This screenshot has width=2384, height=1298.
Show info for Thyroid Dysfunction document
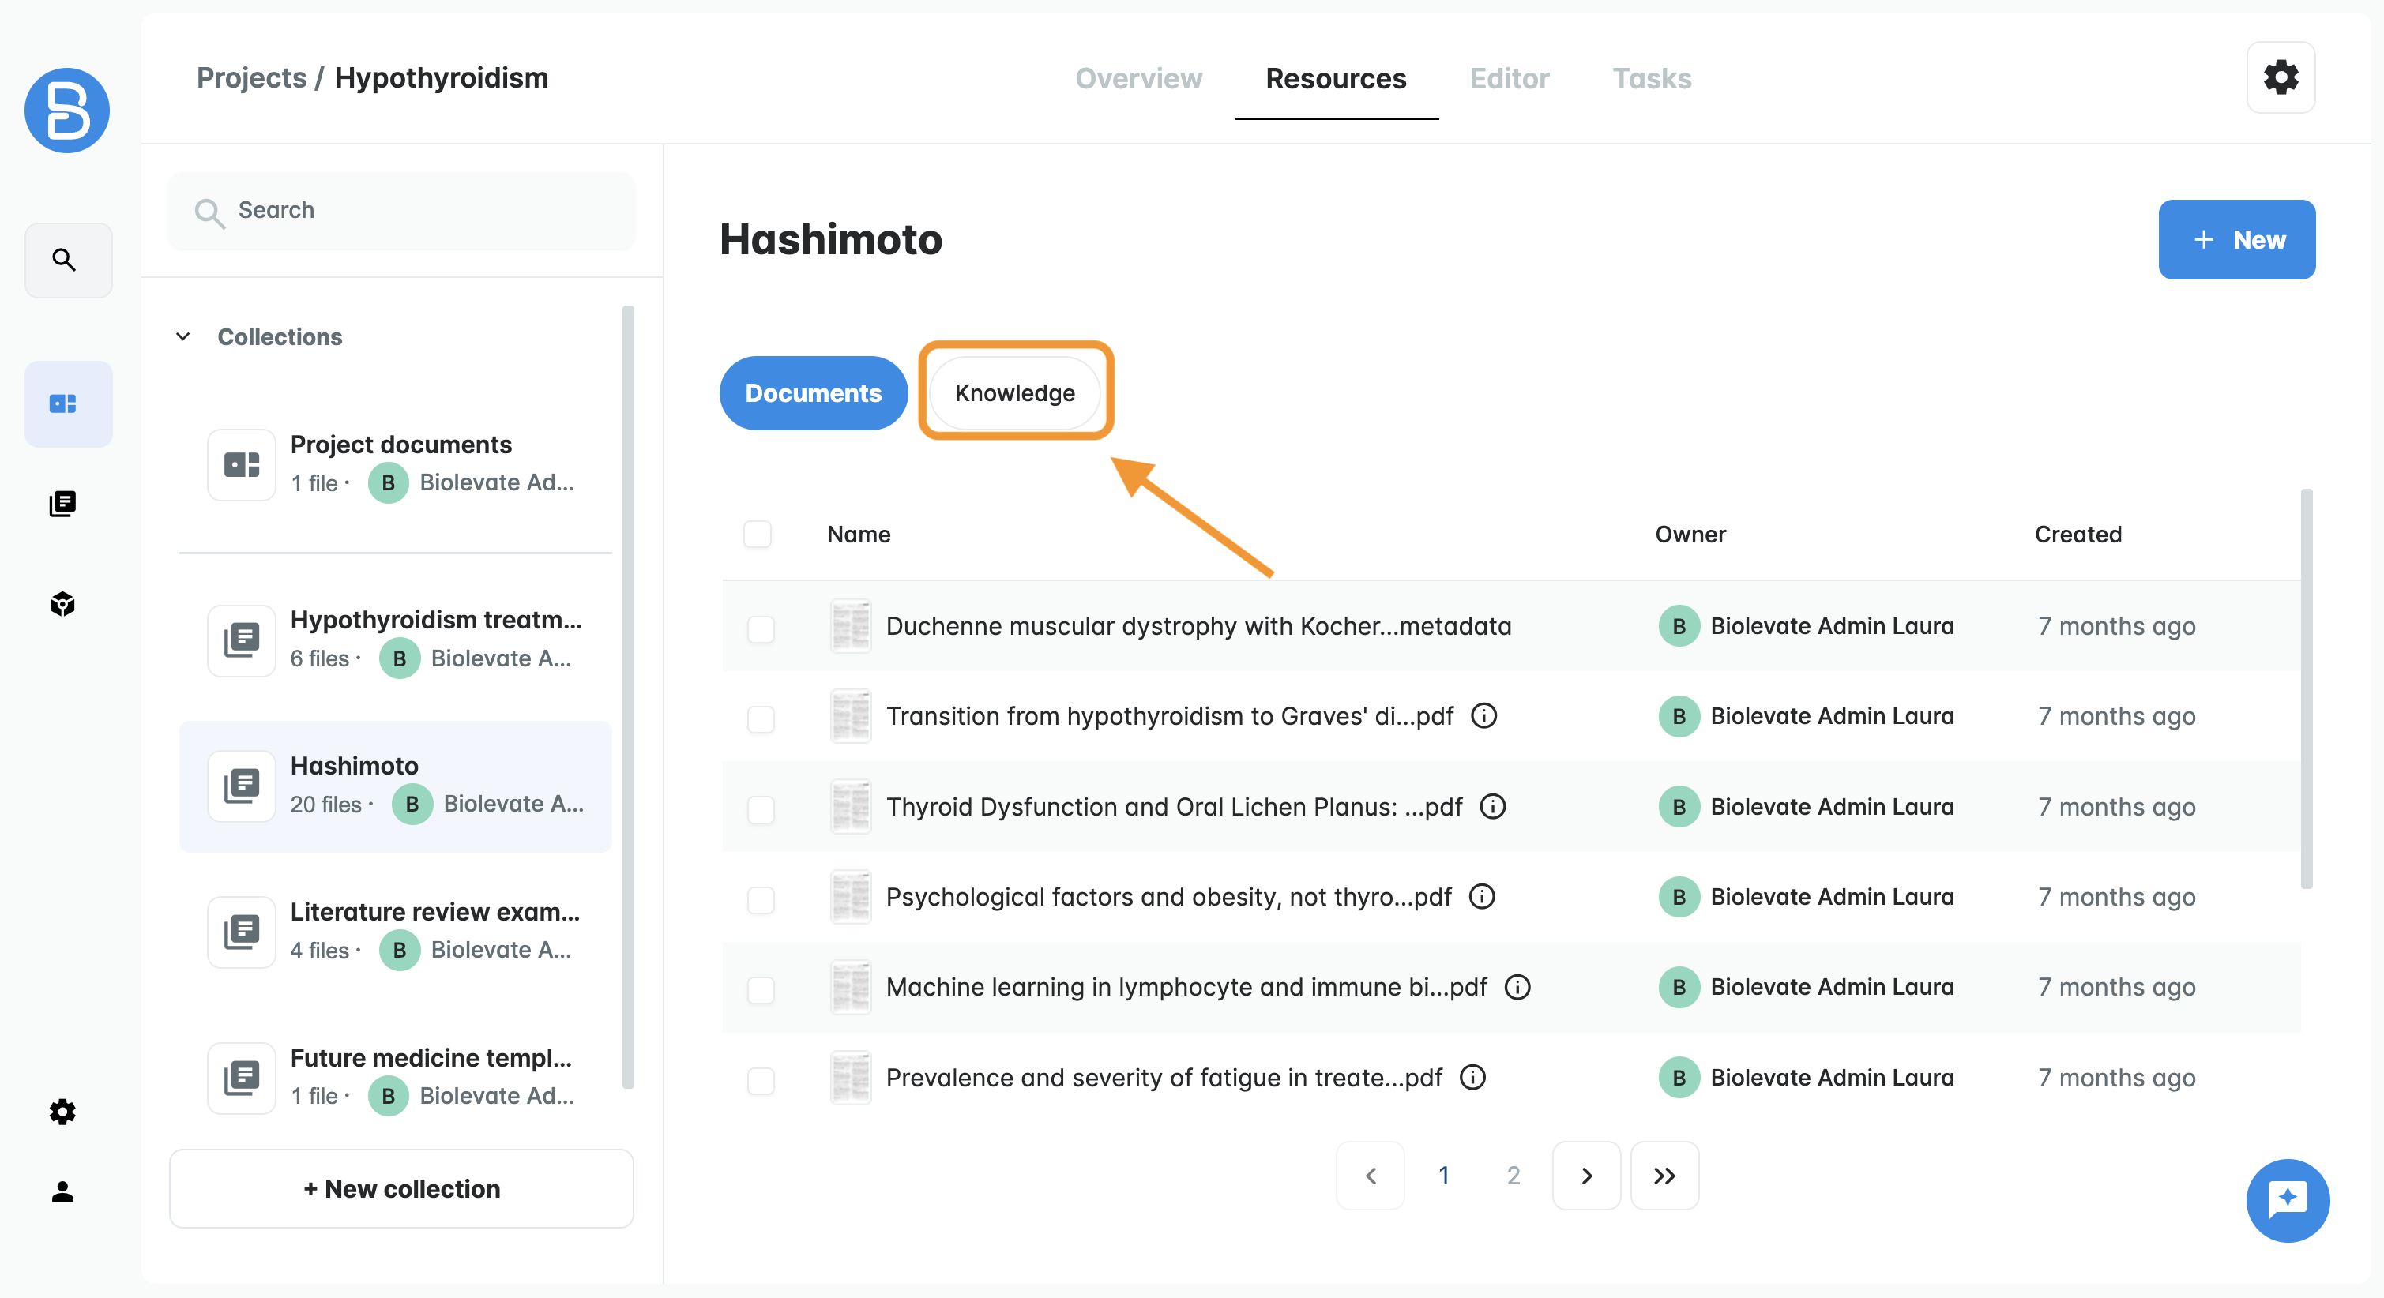click(1492, 807)
